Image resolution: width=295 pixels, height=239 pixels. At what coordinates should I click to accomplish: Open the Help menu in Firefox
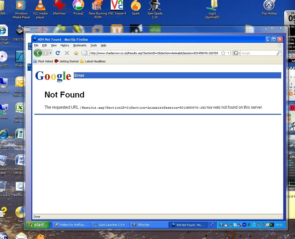(x=103, y=45)
